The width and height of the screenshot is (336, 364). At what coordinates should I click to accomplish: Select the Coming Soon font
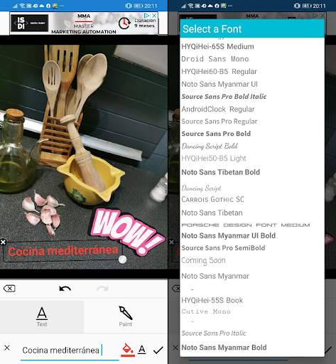203,261
